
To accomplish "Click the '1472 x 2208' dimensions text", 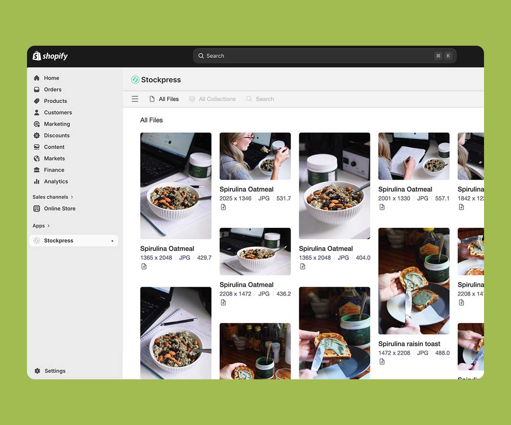I will (x=394, y=353).
